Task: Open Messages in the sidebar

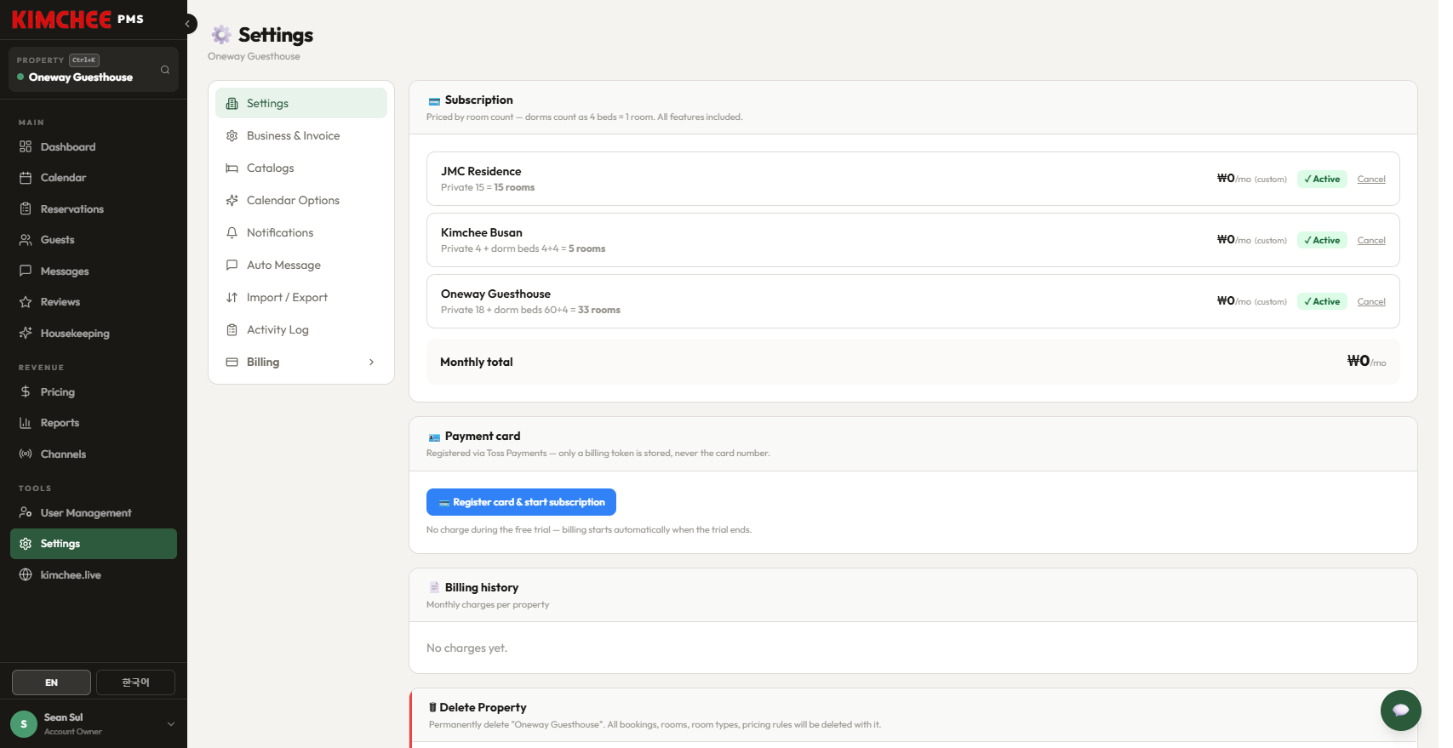Action: (94, 271)
